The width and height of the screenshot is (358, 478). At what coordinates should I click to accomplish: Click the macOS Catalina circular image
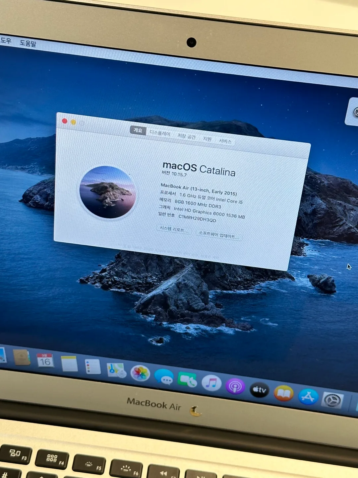tap(108, 192)
